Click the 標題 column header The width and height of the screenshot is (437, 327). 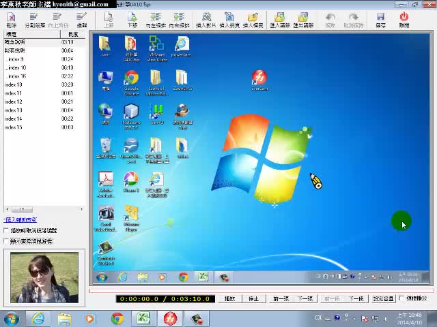tap(32, 34)
